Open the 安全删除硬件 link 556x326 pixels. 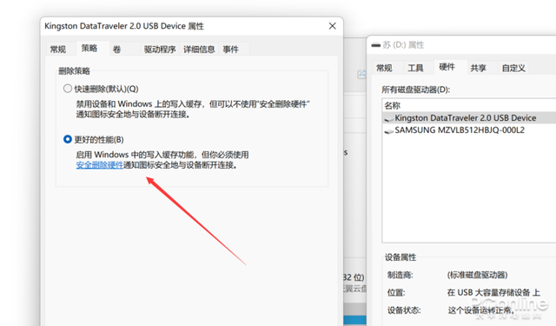(x=100, y=165)
